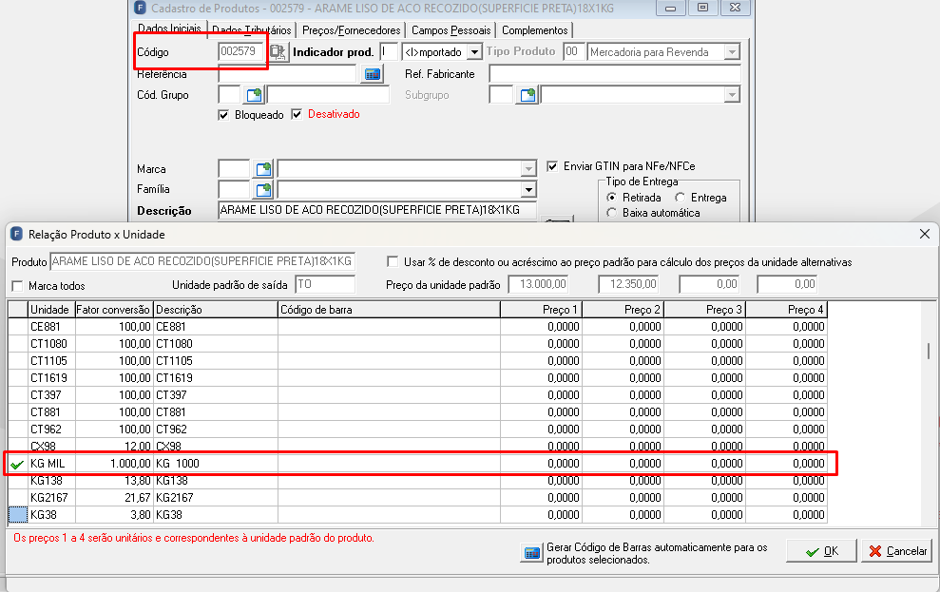
Task: Click the Marca lookup icon
Action: coord(263,169)
